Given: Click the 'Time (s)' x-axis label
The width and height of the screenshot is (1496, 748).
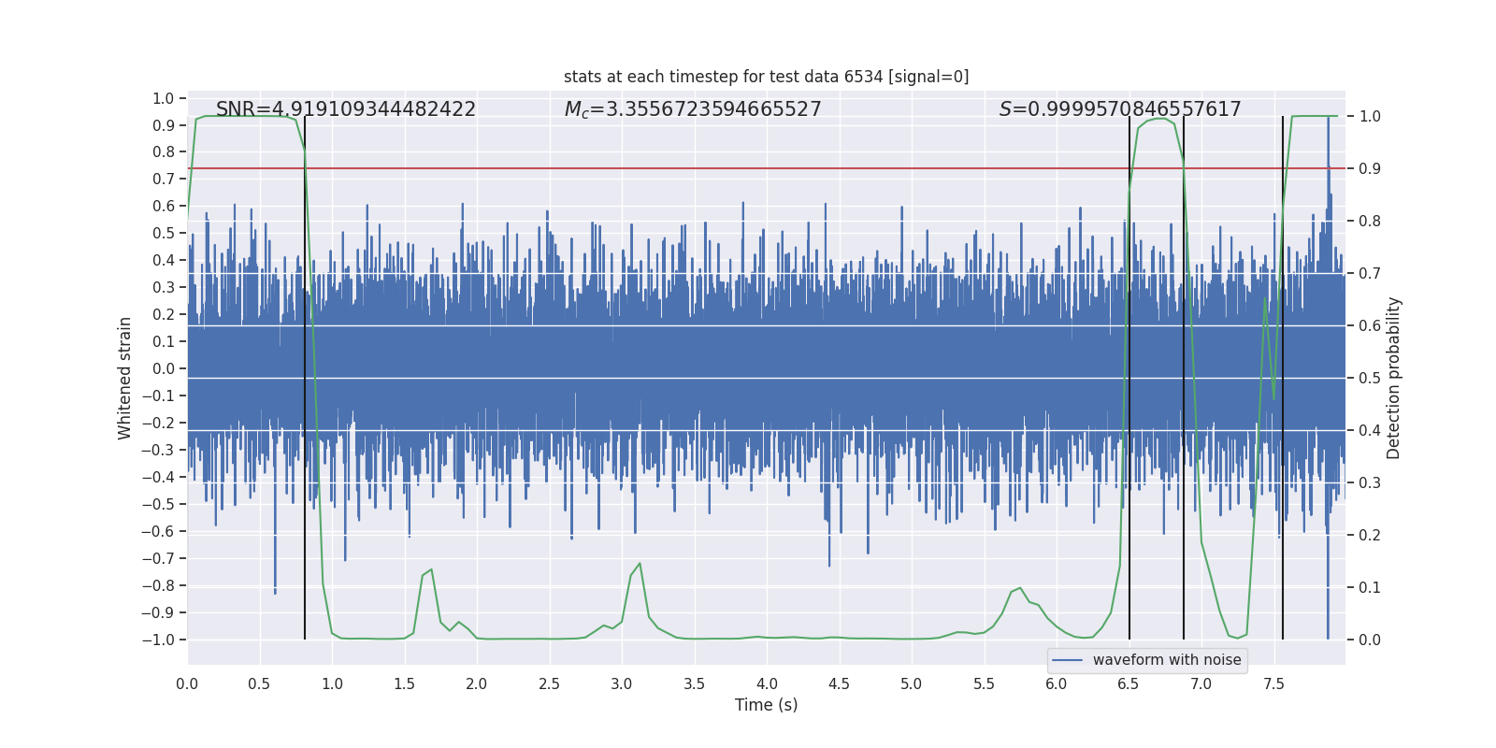Looking at the screenshot, I should (x=766, y=705).
